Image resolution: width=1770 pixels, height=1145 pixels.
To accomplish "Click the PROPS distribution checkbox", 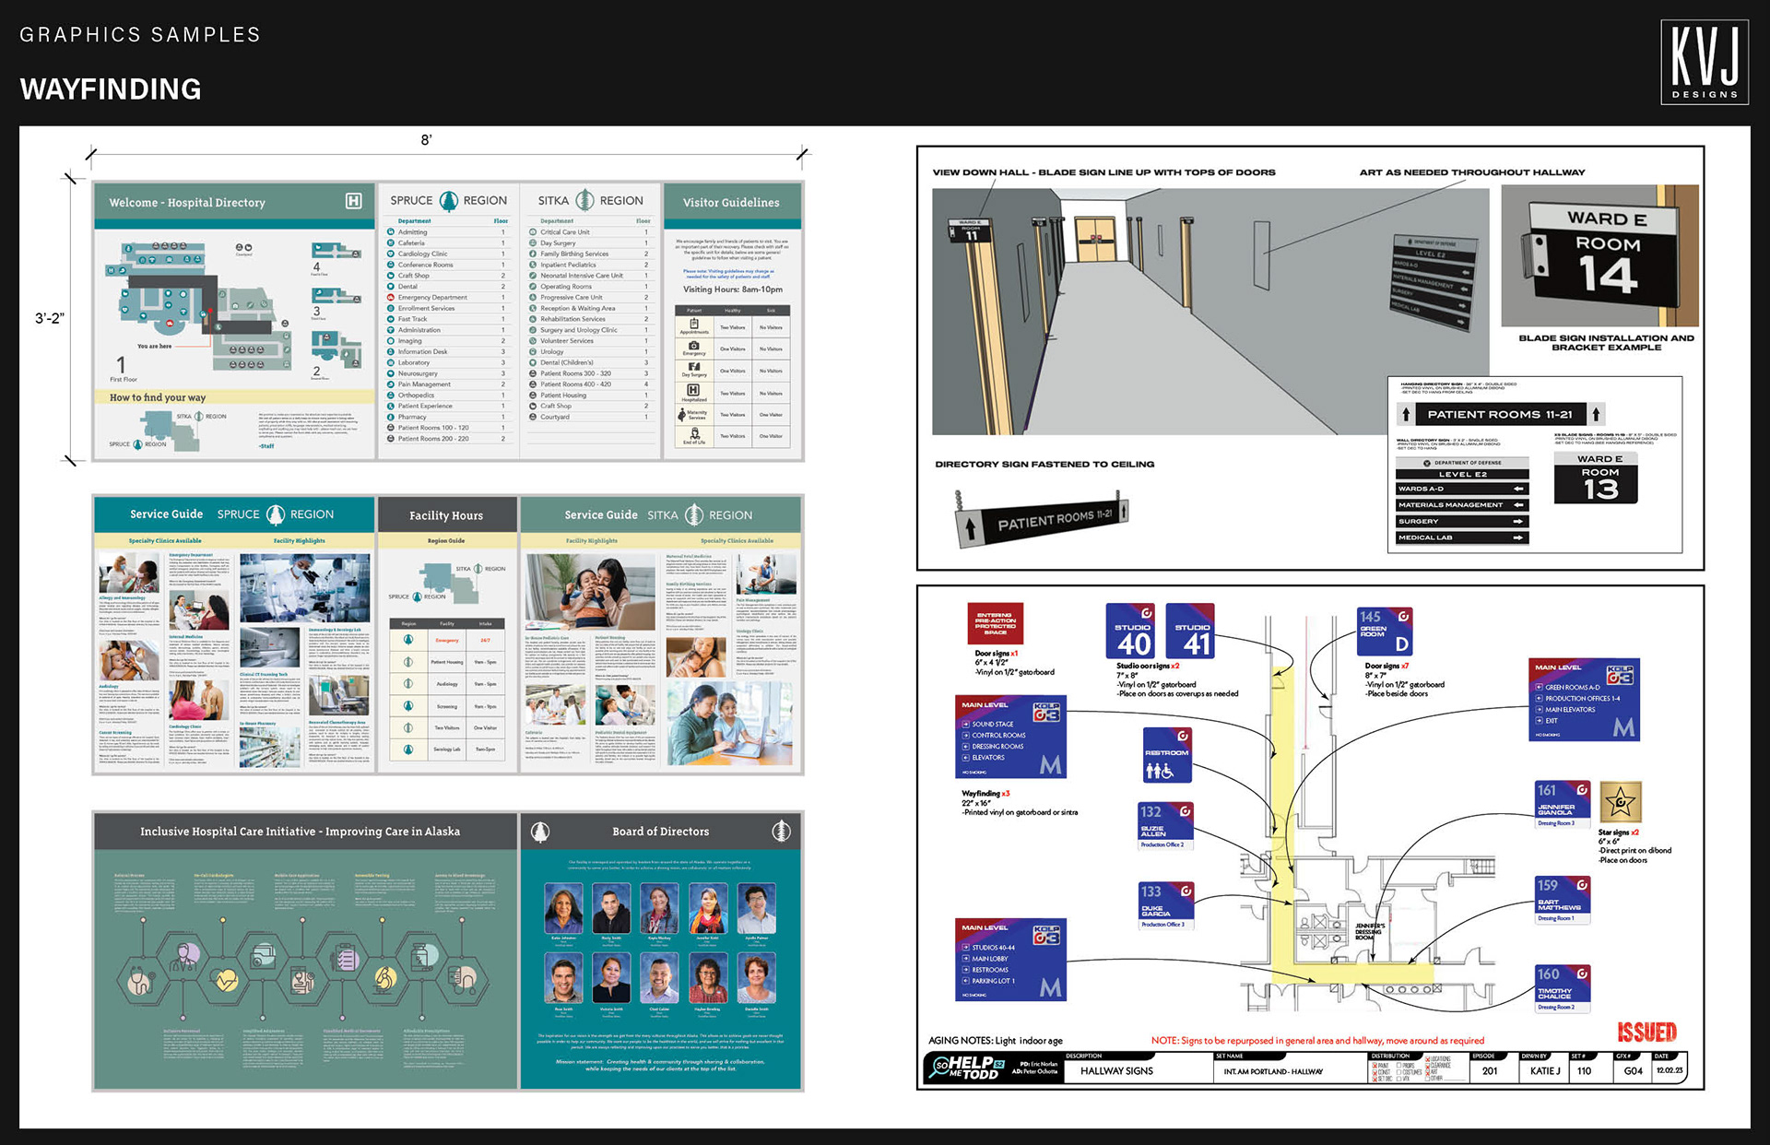I will click(x=1398, y=1065).
